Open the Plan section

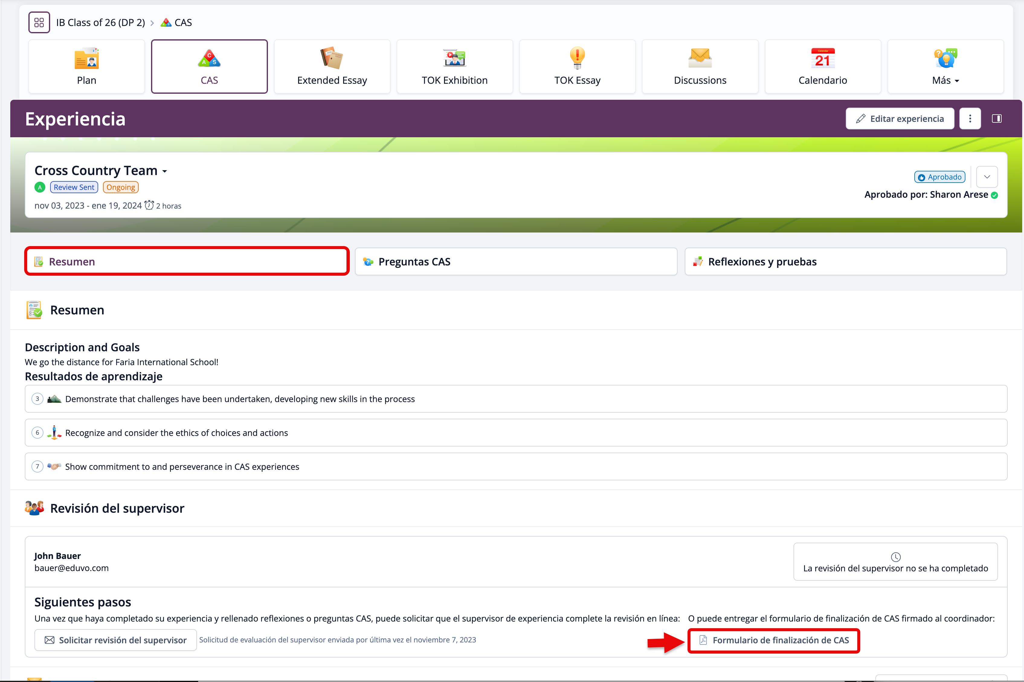click(x=86, y=67)
